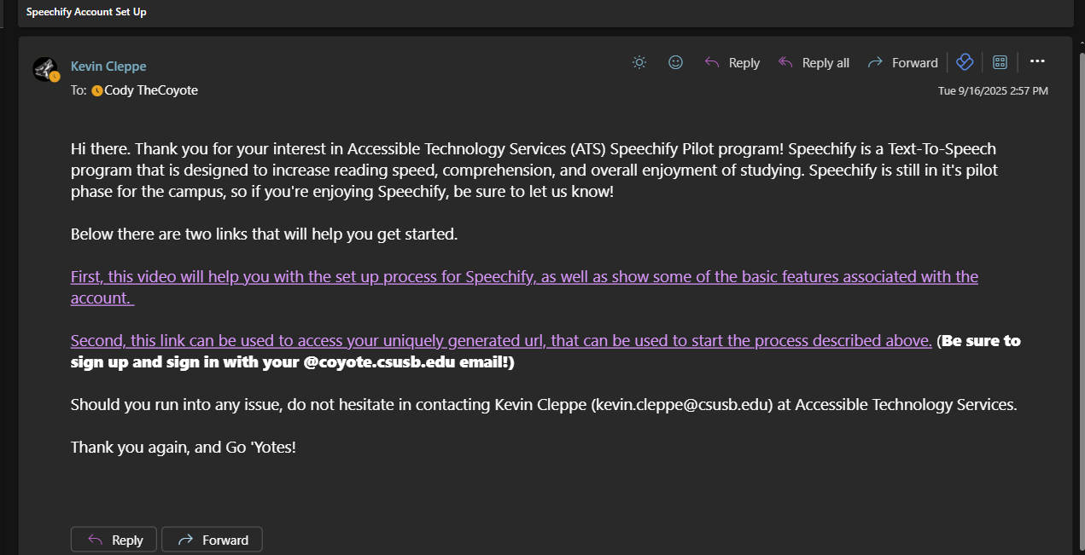Click the blue Viva/Copilot icon
This screenshot has width=1085, height=555.
pyautogui.click(x=965, y=62)
